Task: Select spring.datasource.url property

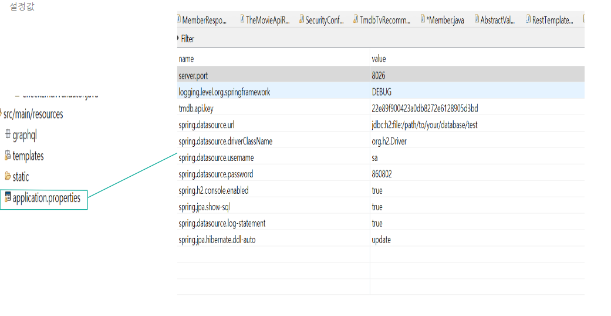Action: point(207,125)
